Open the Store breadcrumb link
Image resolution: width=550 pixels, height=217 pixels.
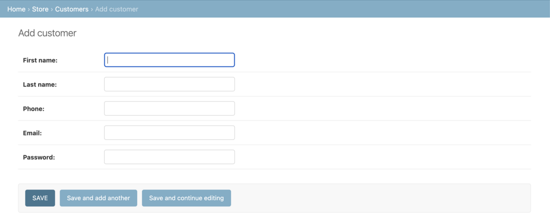tap(40, 9)
